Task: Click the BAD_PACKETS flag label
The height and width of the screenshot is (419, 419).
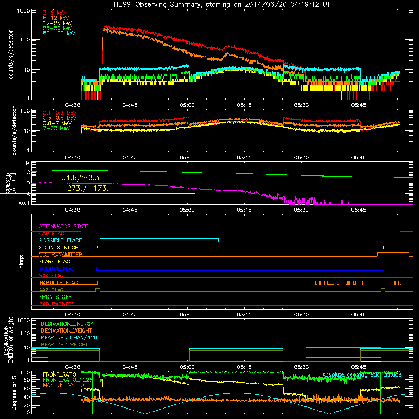Action: 57,304
